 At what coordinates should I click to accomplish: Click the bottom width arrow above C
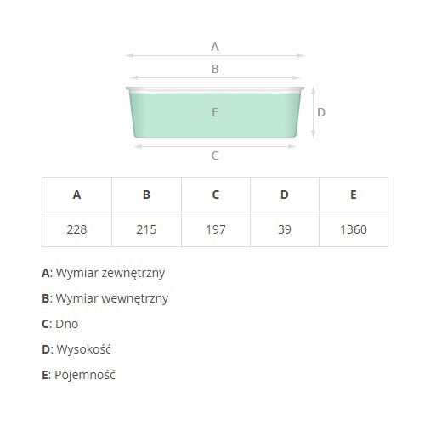coord(215,146)
